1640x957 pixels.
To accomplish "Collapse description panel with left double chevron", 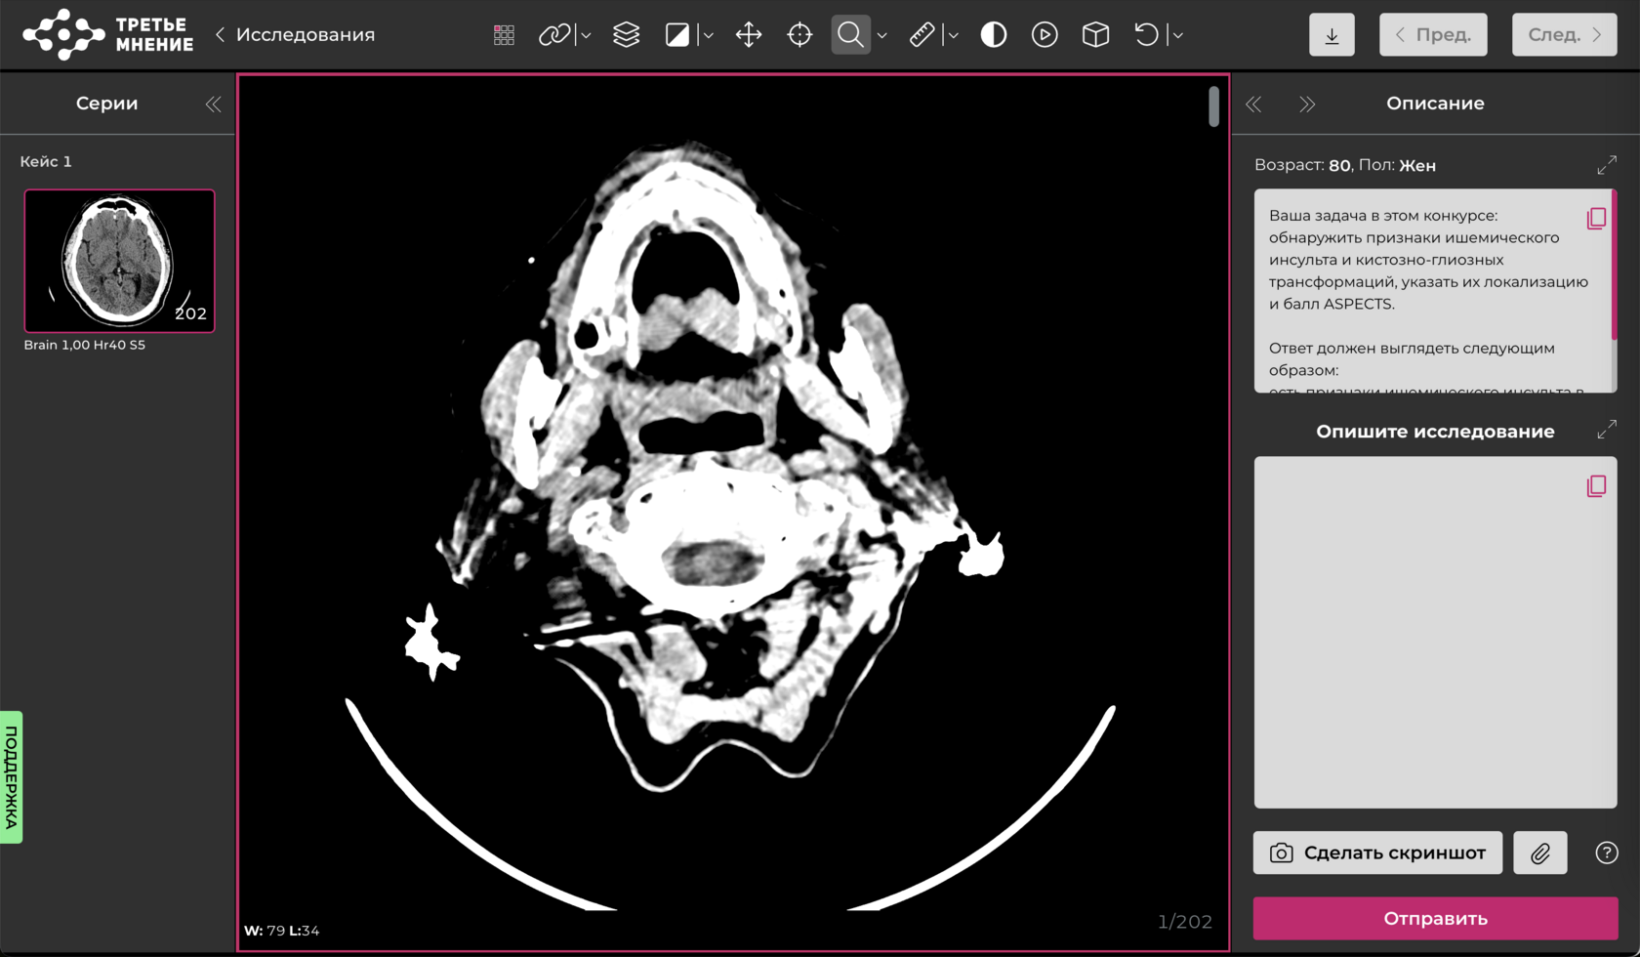I will (x=1253, y=104).
